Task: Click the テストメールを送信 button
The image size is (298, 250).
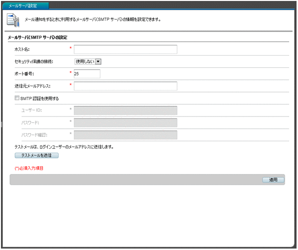Action: point(37,155)
